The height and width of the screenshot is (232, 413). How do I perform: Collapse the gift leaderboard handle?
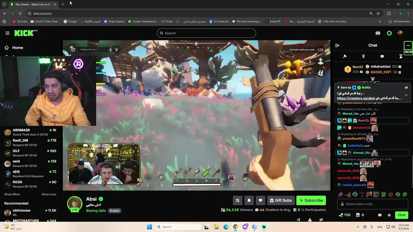373,79
